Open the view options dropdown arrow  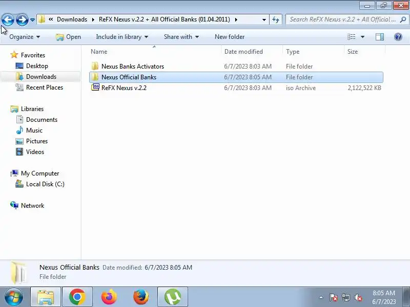[362, 37]
